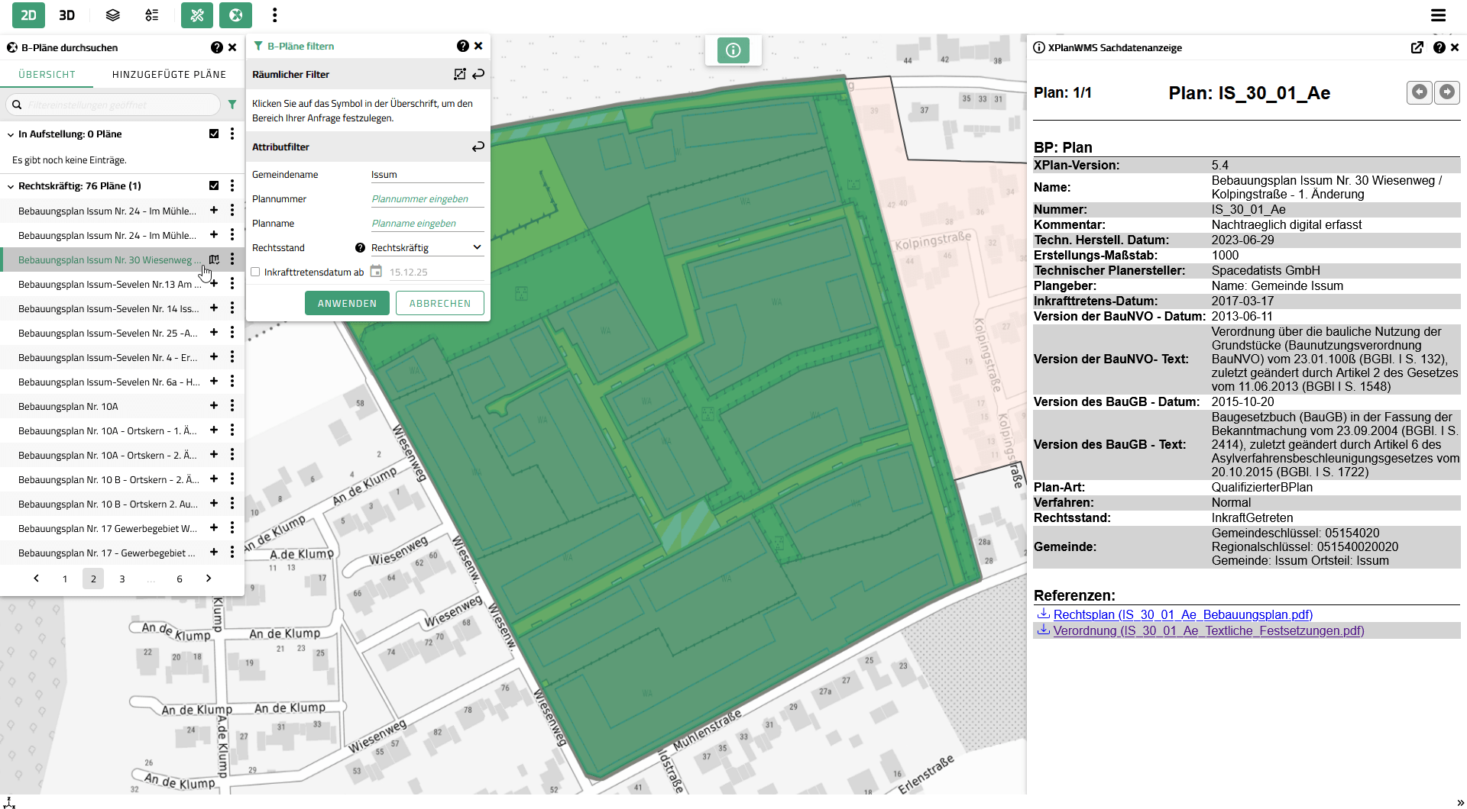
Task: Open the hamburger menu at top right
Action: (1438, 15)
